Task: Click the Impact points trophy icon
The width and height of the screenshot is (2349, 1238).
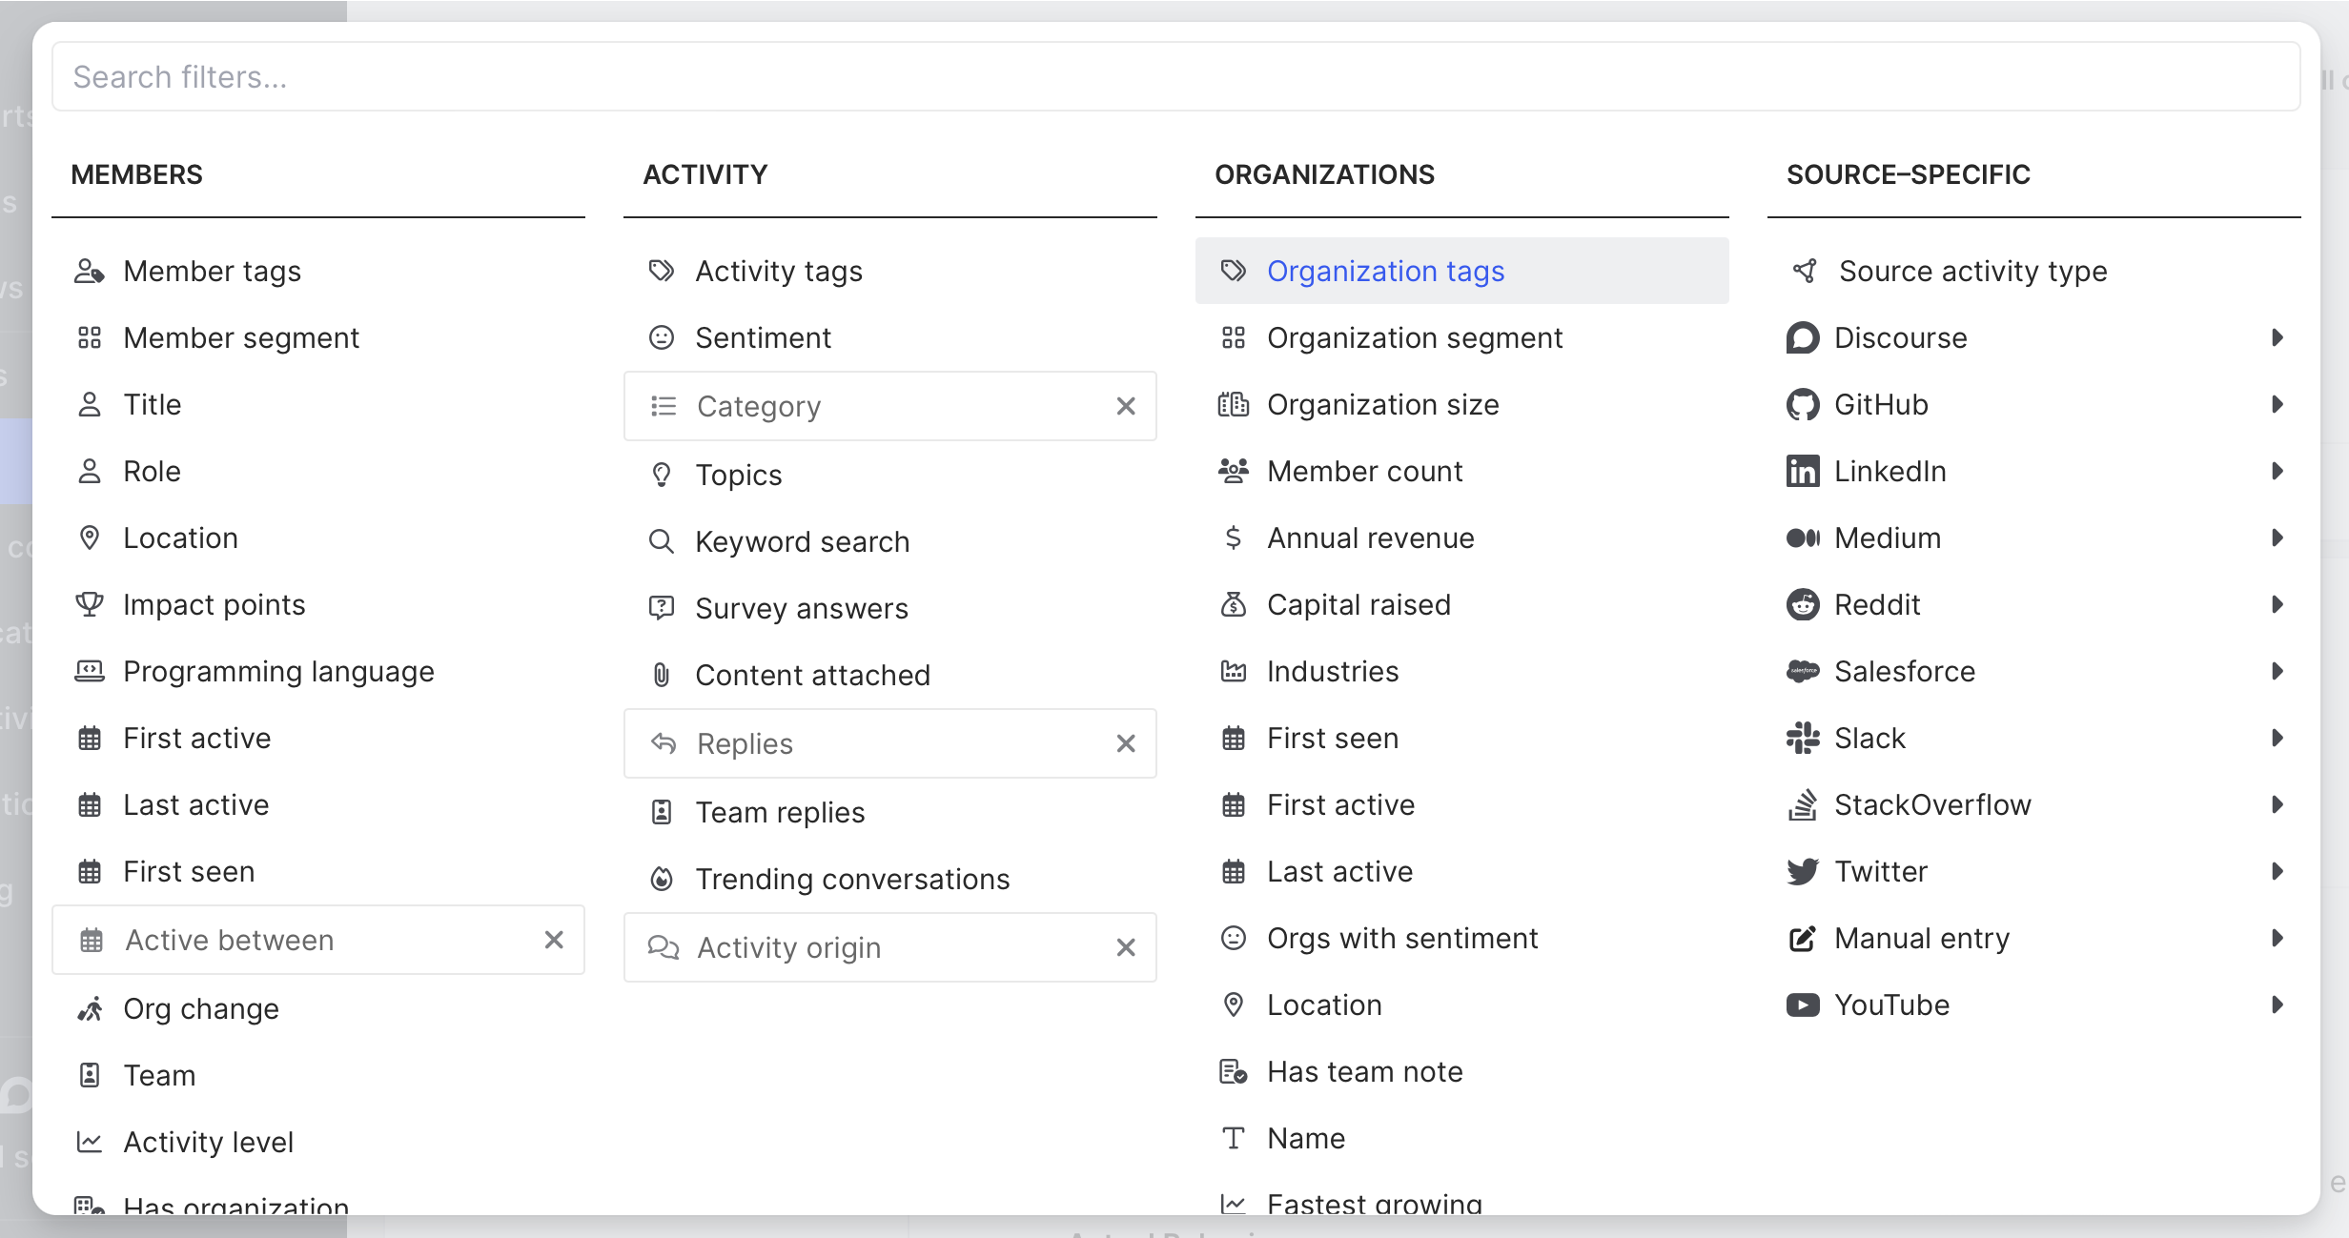Action: point(90,605)
